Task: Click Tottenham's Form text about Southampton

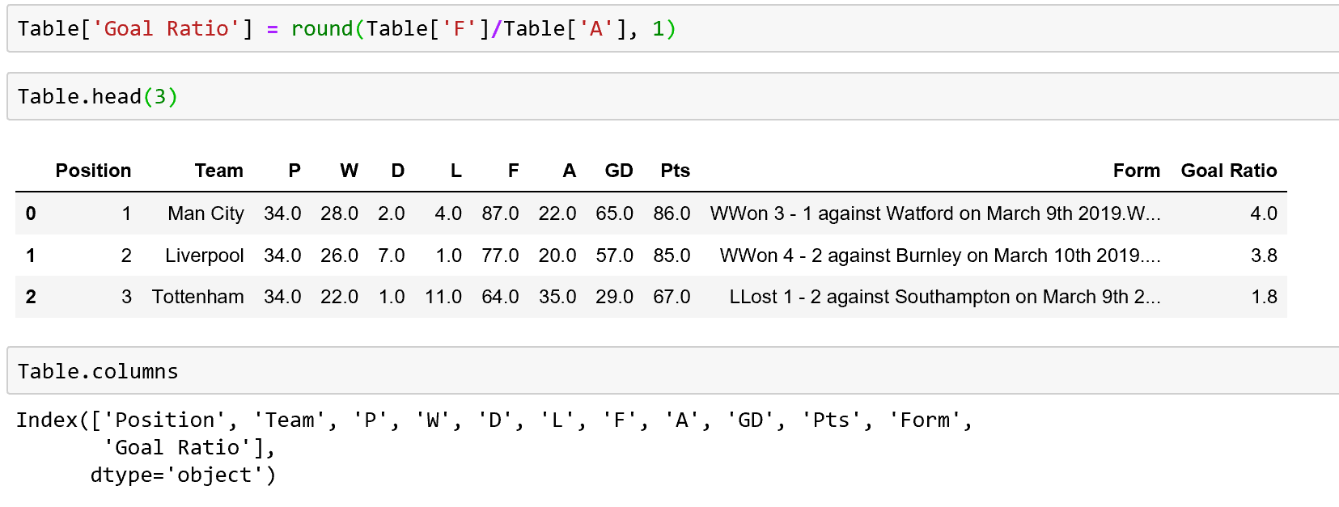Action: pyautogui.click(x=944, y=297)
